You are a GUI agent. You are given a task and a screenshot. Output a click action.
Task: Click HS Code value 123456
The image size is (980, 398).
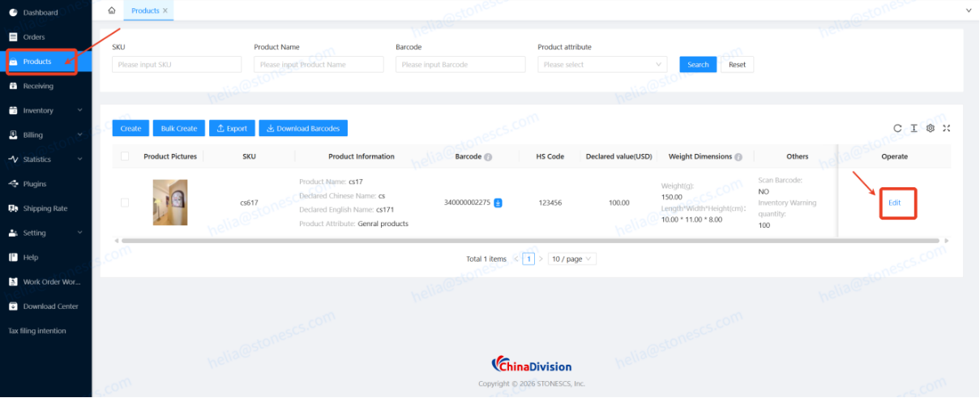[550, 203]
